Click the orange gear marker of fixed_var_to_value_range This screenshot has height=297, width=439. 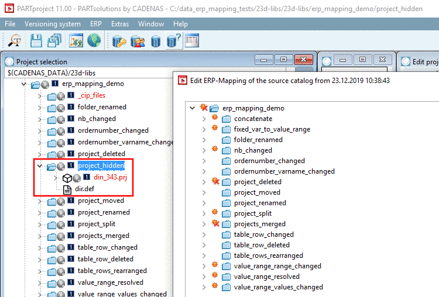click(215, 127)
